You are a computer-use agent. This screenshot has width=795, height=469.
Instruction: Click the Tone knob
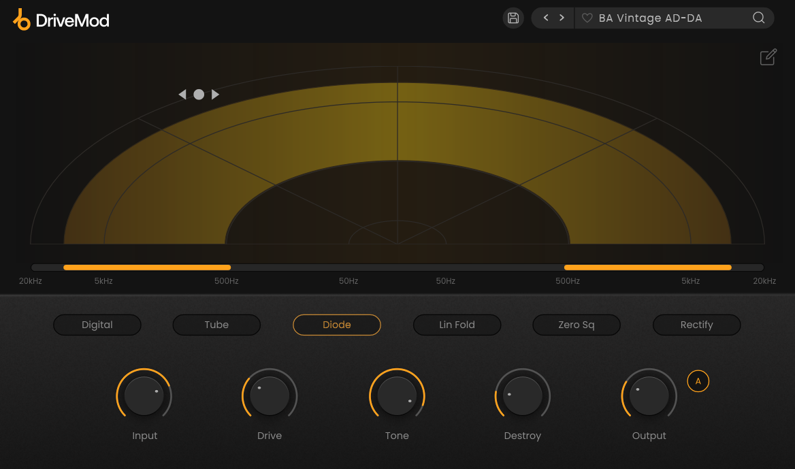point(397,396)
